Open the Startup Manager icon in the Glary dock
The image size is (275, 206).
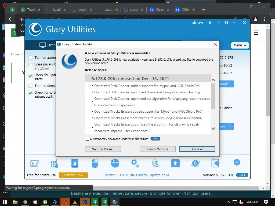(34, 163)
